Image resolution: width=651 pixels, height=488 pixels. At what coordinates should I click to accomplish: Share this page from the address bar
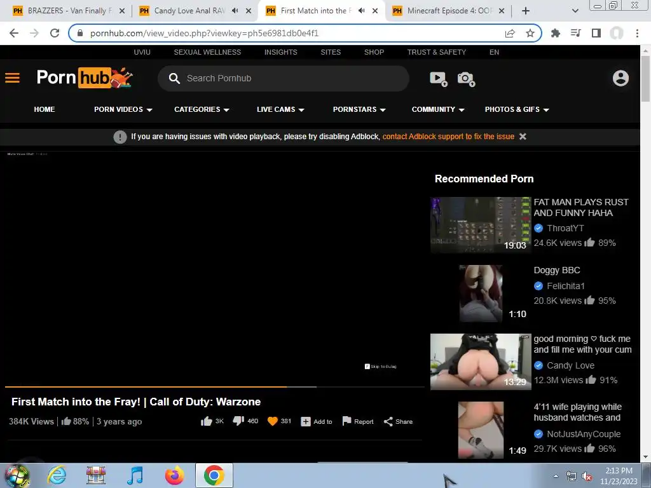[x=510, y=33]
